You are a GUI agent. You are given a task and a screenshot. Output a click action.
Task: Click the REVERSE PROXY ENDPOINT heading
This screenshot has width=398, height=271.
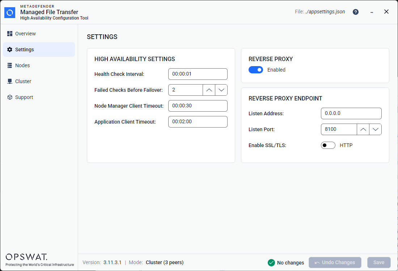click(285, 98)
